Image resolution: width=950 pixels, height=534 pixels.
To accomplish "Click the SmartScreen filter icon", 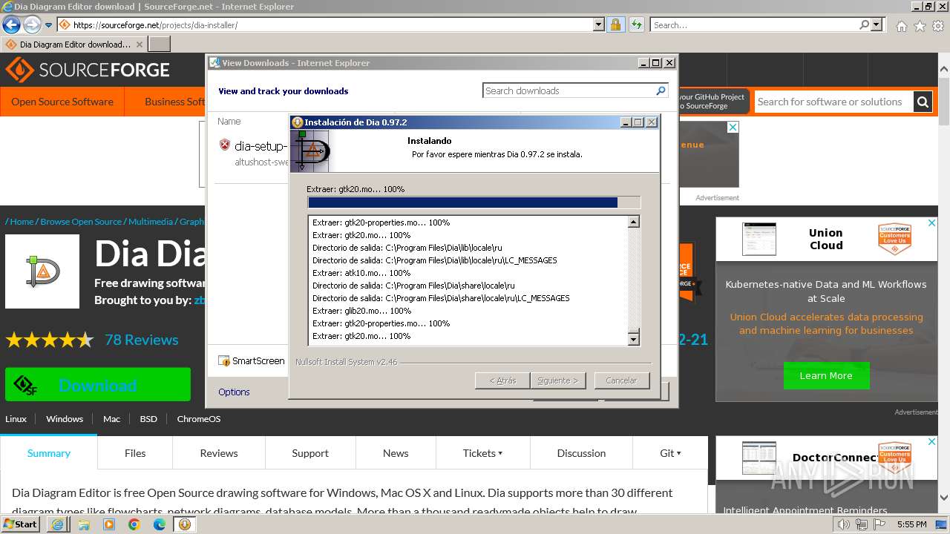I will point(224,361).
